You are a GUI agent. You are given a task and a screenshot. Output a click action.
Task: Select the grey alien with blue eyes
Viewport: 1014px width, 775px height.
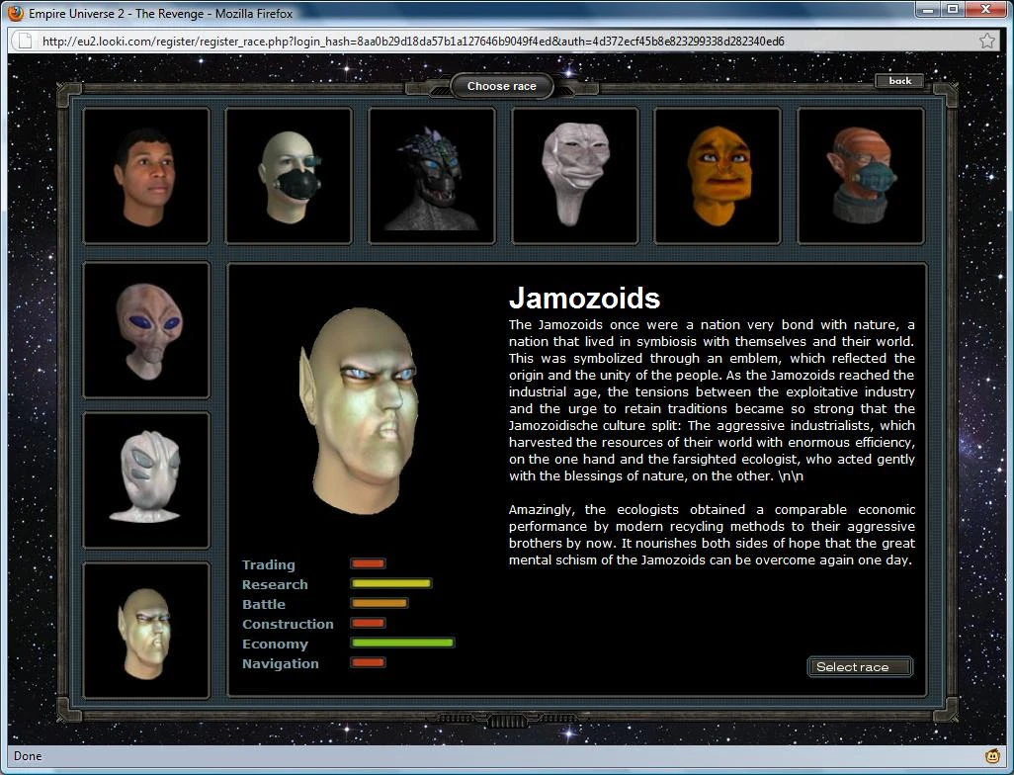pos(146,330)
